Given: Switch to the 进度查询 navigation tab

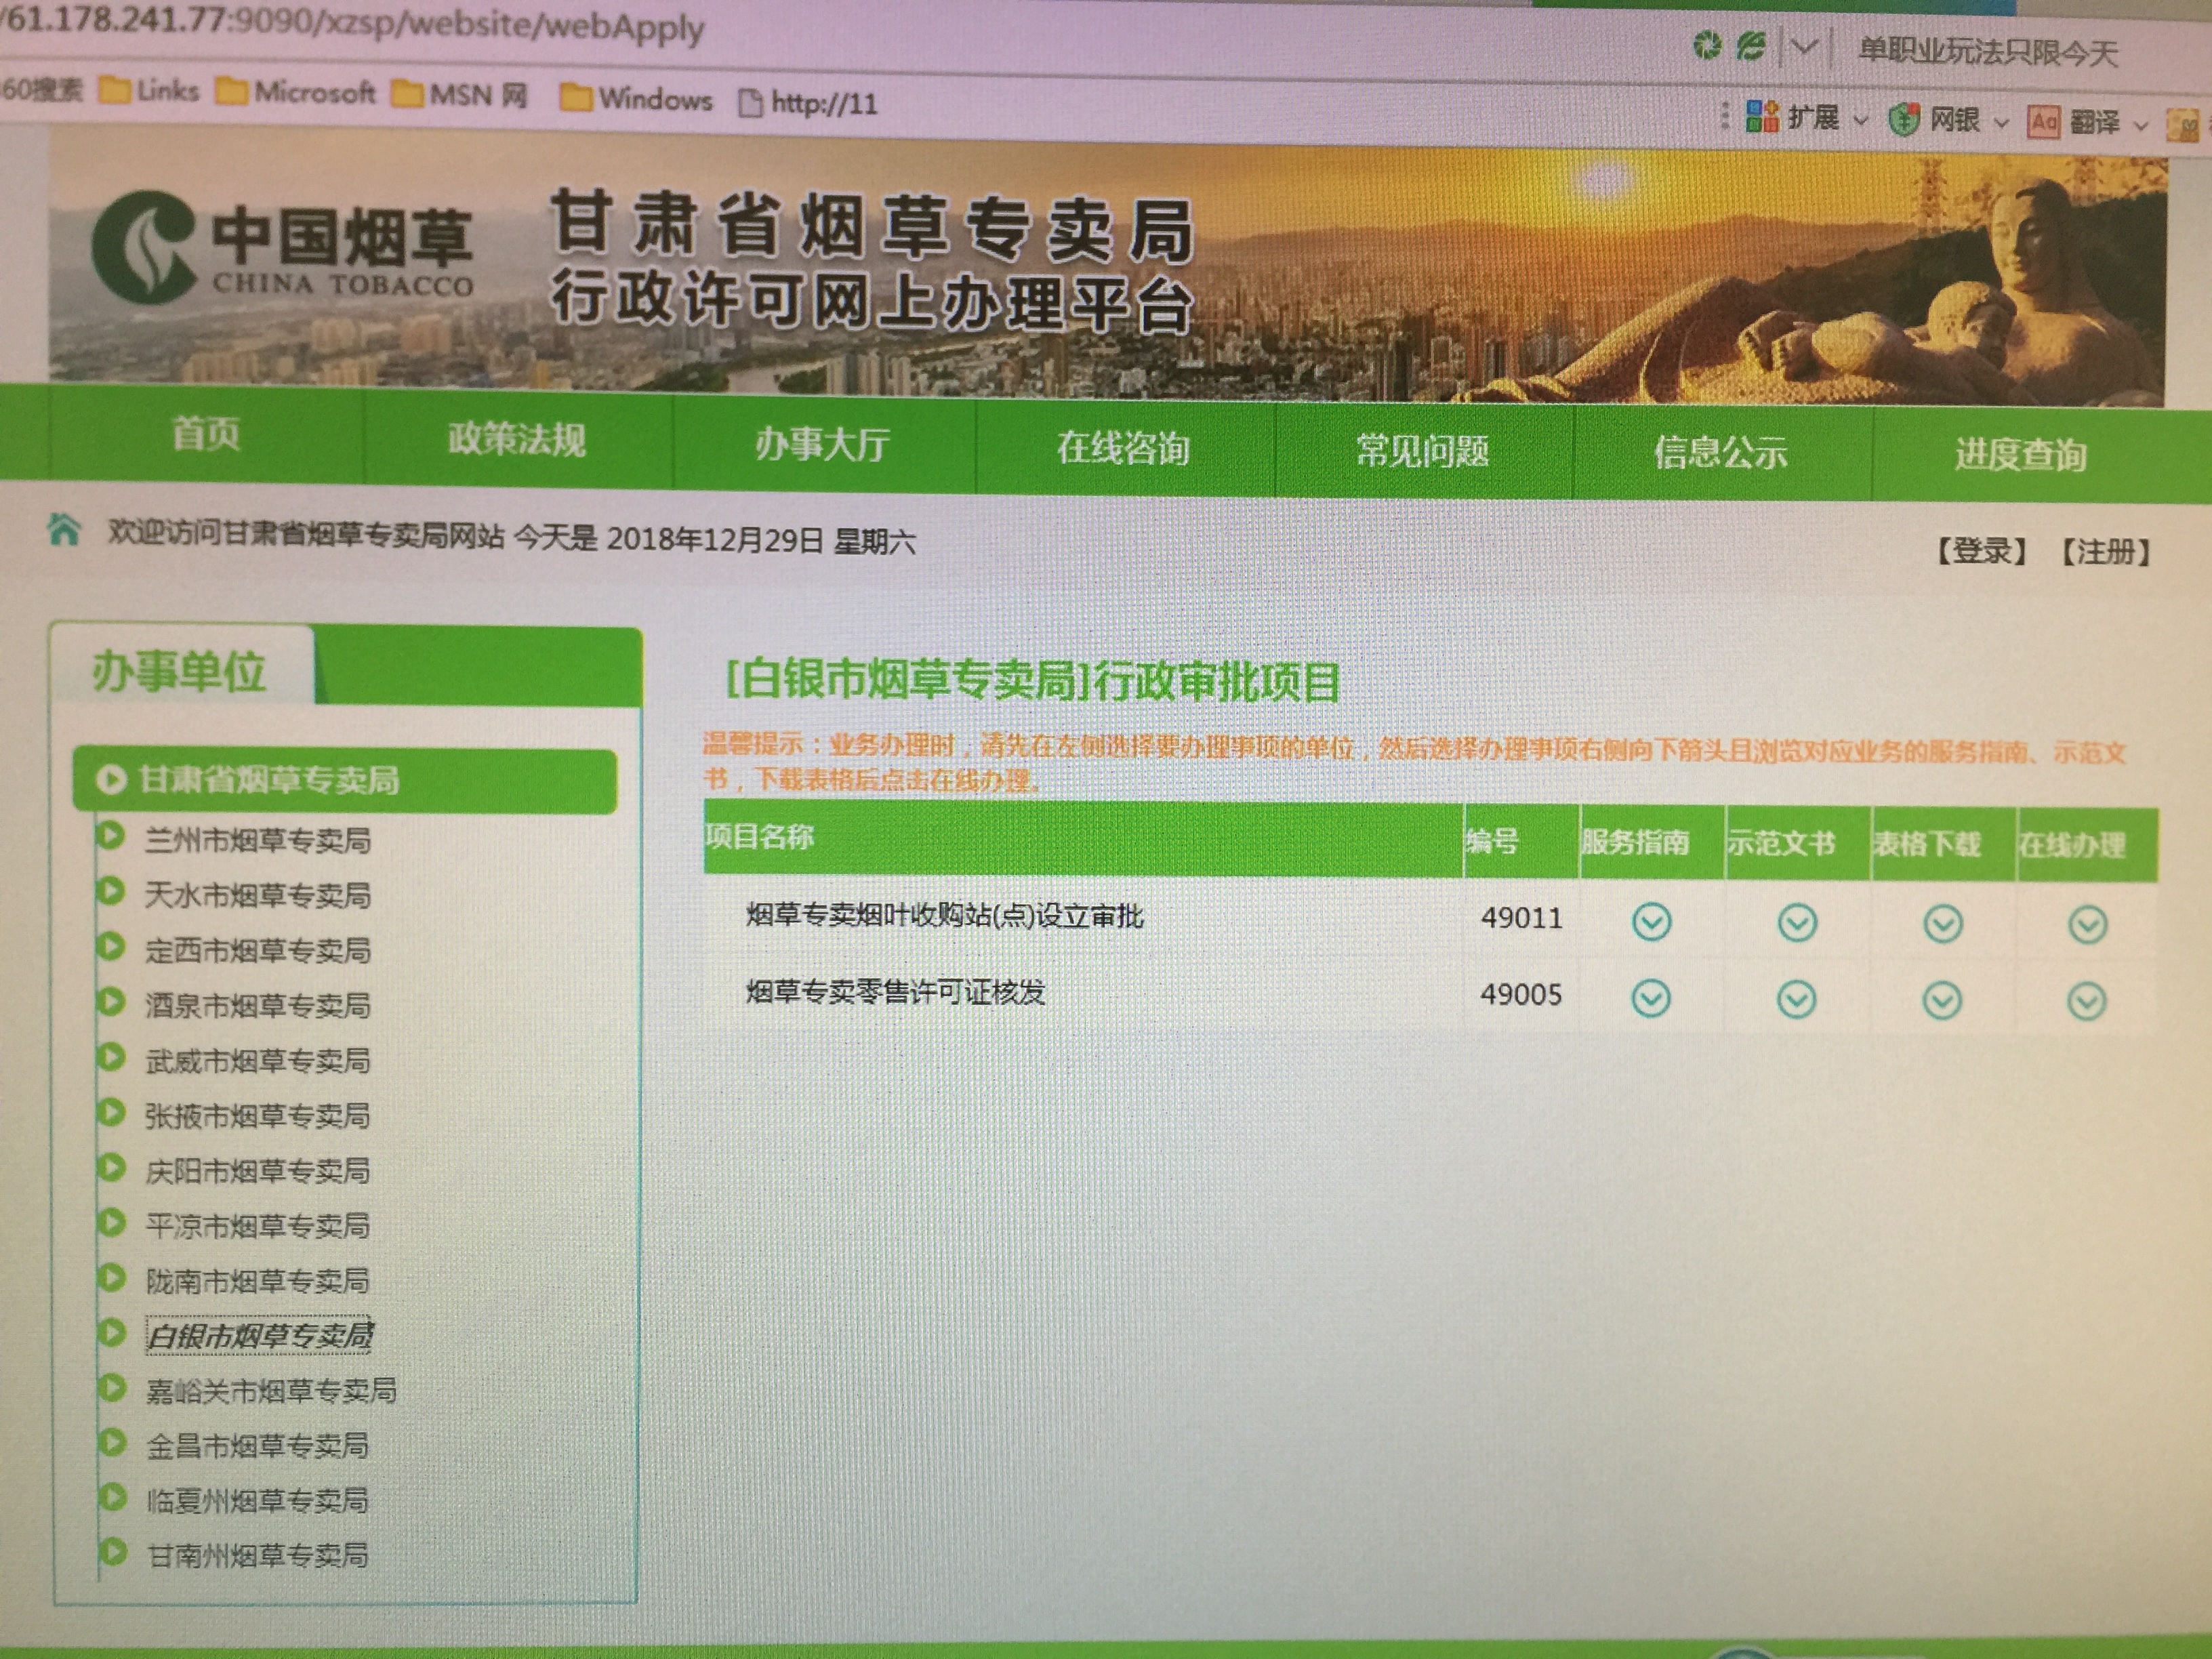Looking at the screenshot, I should coord(2019,455).
